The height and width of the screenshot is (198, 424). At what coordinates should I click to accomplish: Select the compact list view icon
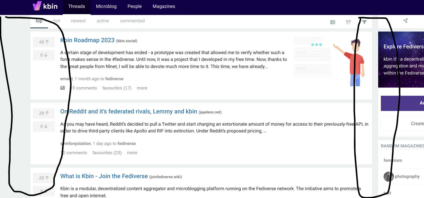point(333,22)
